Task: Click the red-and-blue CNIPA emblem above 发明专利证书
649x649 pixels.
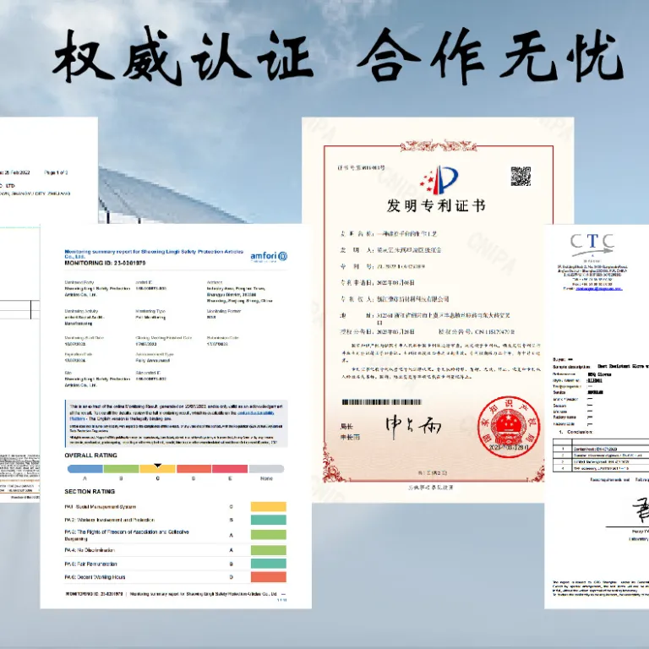Action: (439, 180)
